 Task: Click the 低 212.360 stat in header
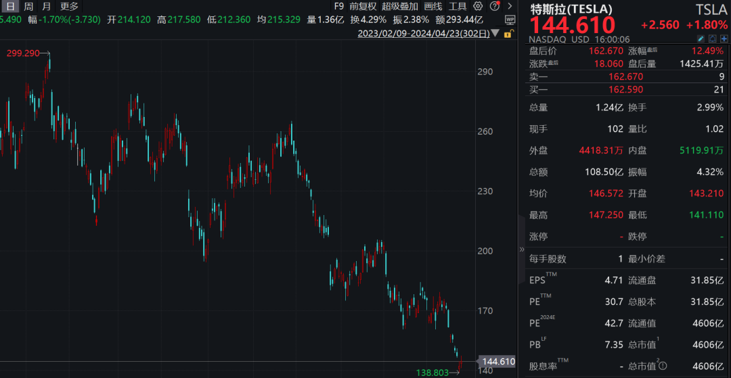click(x=229, y=20)
